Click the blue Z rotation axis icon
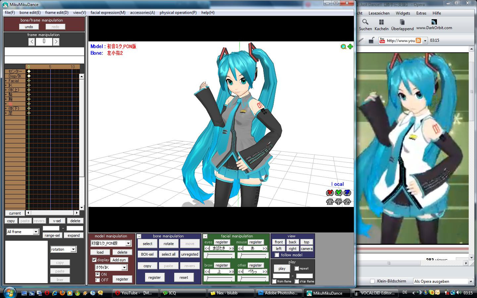Image resolution: width=477 pixels, height=298 pixels. pos(347,193)
